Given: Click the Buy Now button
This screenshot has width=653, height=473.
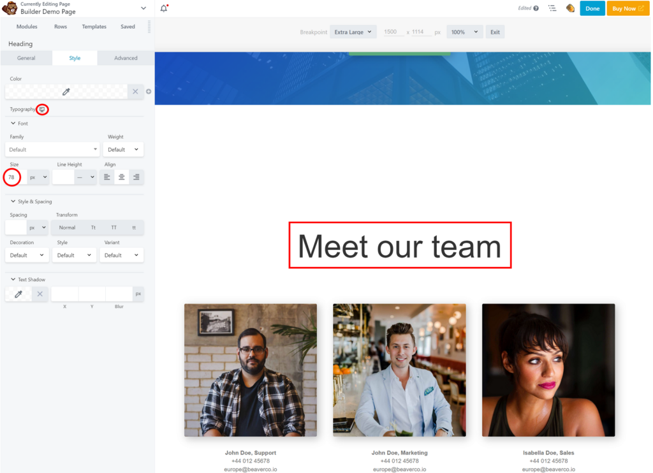Looking at the screenshot, I should (627, 8).
